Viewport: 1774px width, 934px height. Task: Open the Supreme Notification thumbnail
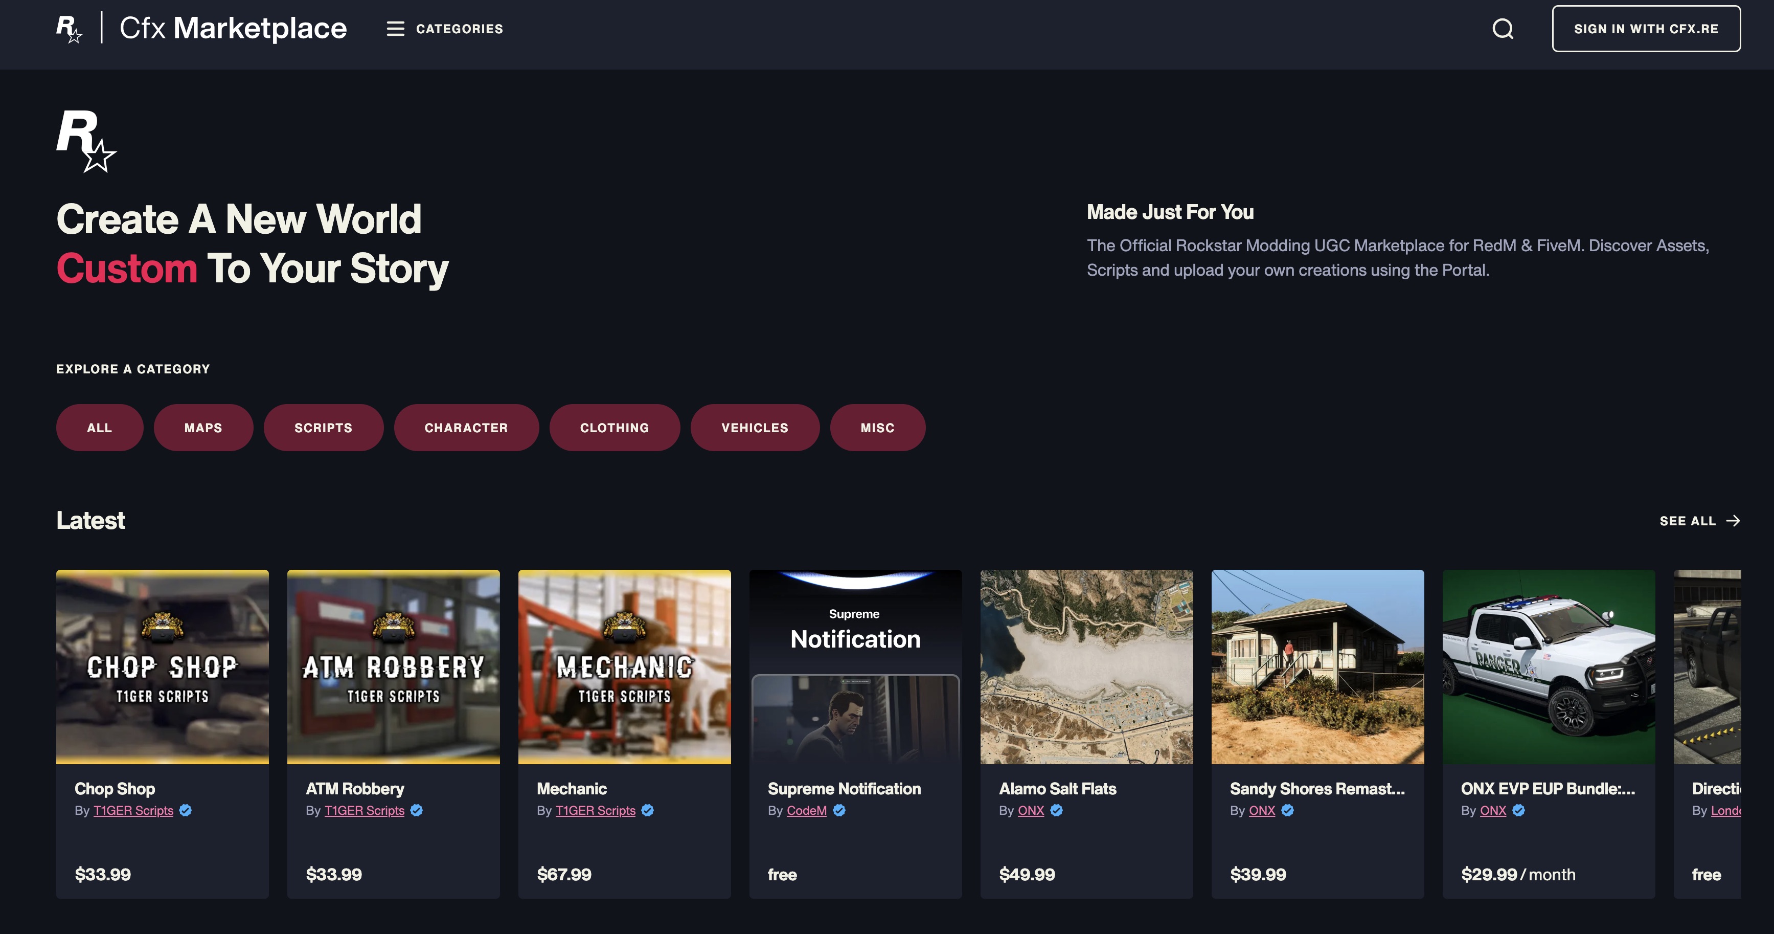coord(855,666)
